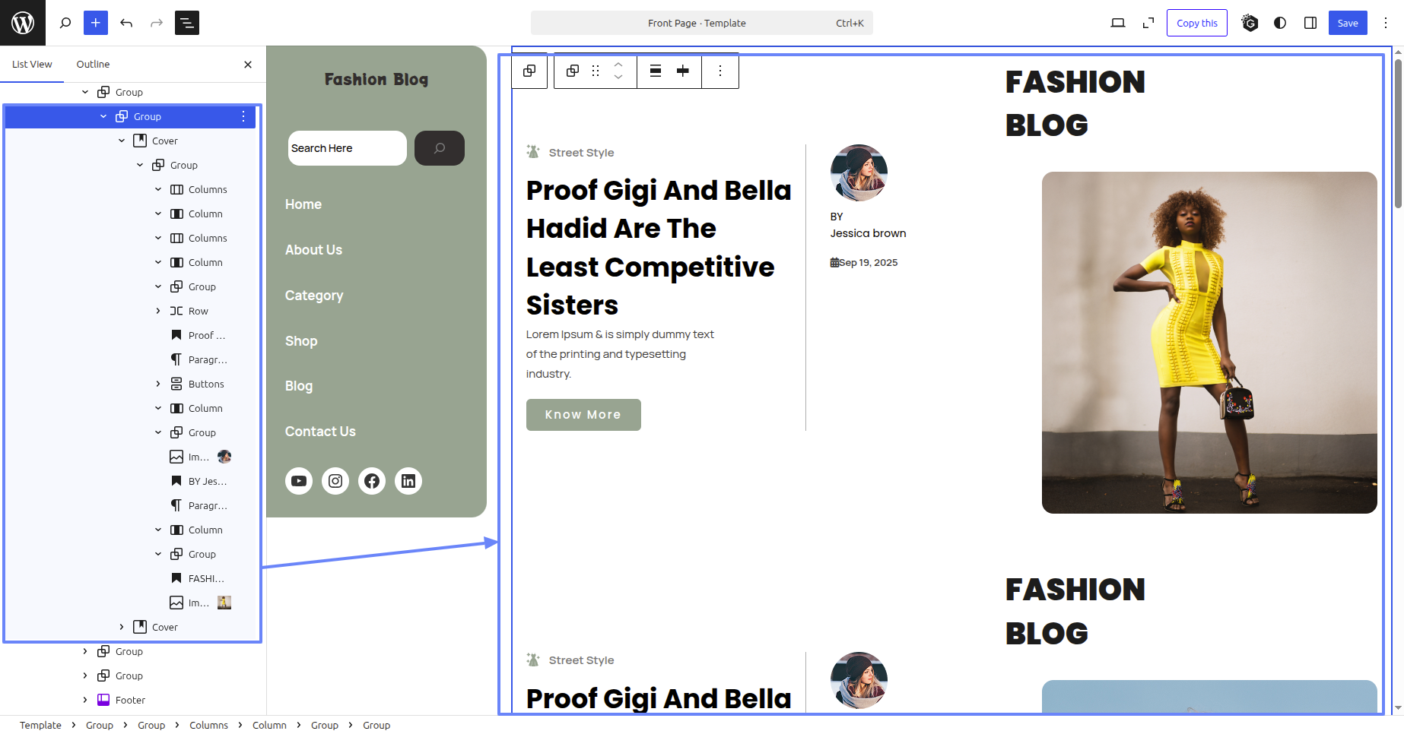
Task: Toggle full-width alignment in block toolbar
Action: [655, 71]
